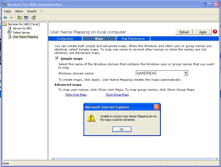Image resolution: width=221 pixels, height=167 pixels.
Task: Toggle the Show/Hide console tree icon
Action: click(26, 18)
